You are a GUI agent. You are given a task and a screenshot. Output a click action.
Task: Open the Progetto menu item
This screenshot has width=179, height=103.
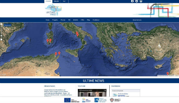coord(55,20)
